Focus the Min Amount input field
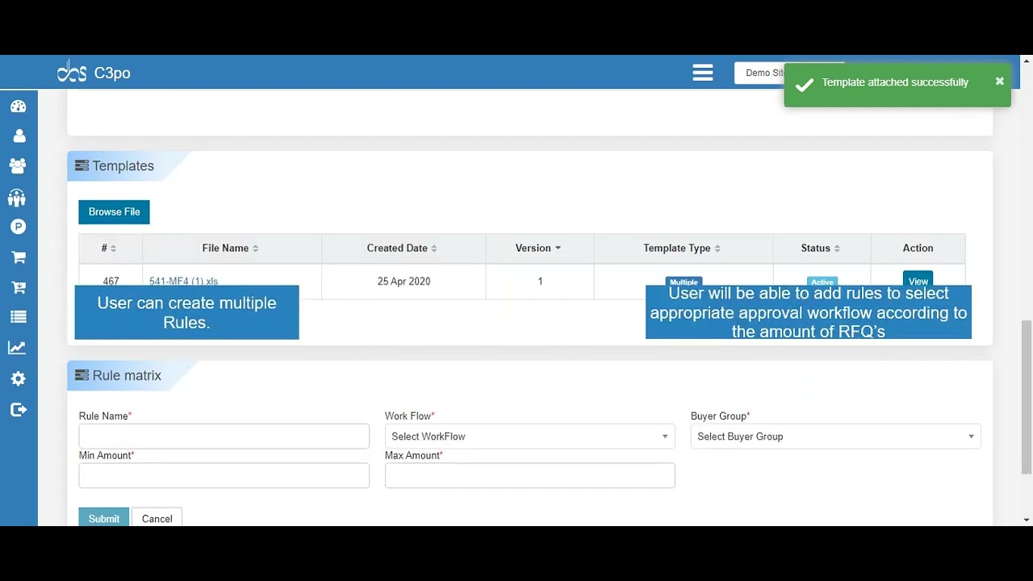The height and width of the screenshot is (581, 1033). click(224, 475)
